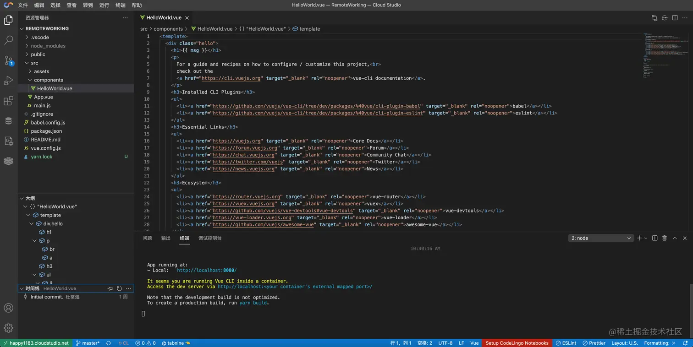Open the 帮助 menu

[x=137, y=5]
